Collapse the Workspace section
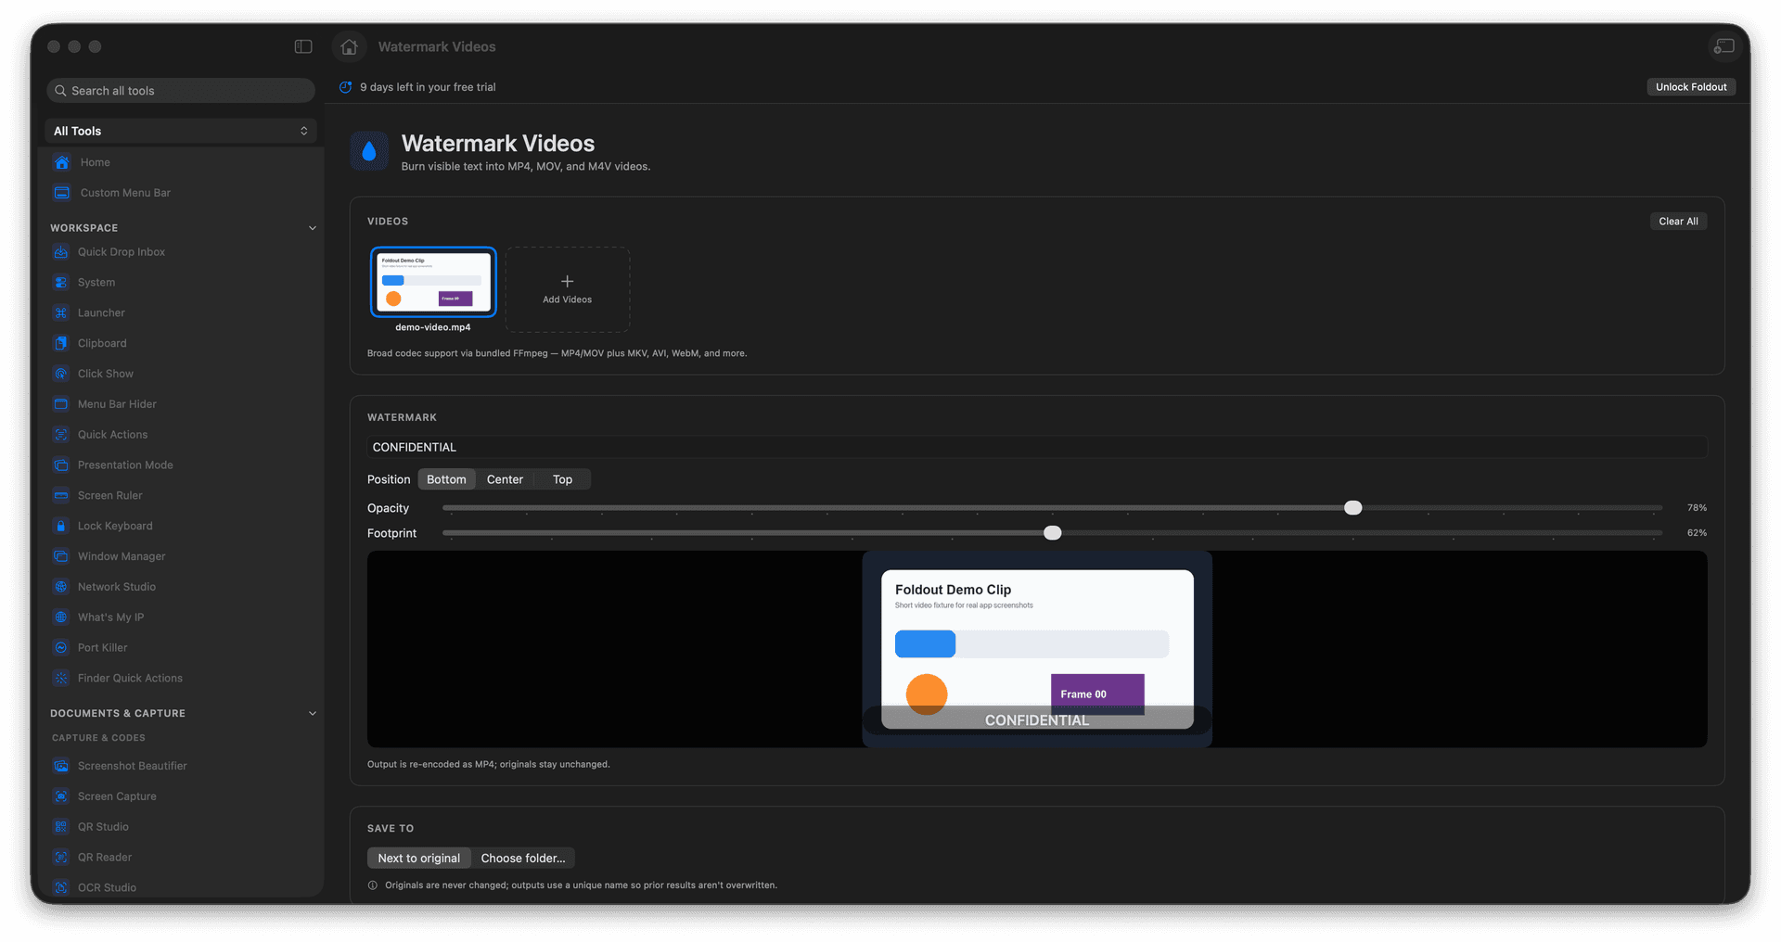The image size is (1781, 942). [x=313, y=228]
